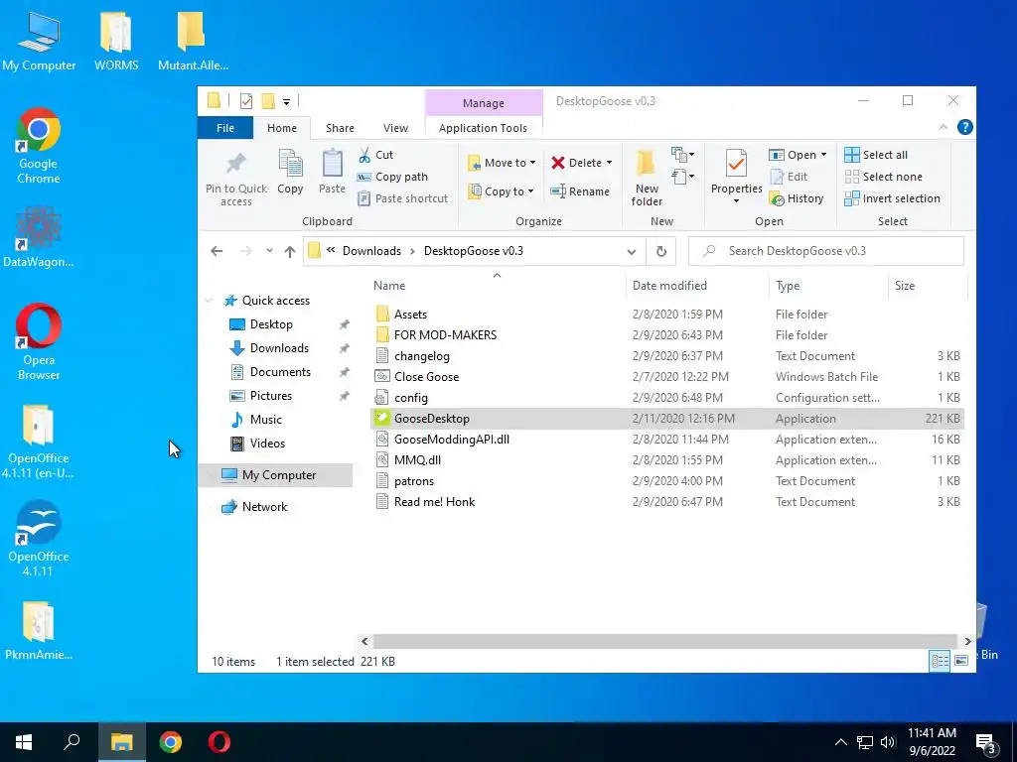Go up one folder level
Viewport: 1017px width, 762px height.
click(x=290, y=251)
